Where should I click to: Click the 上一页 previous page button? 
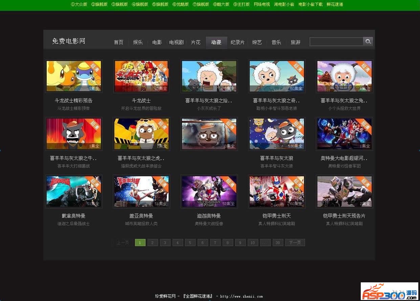coord(123,243)
